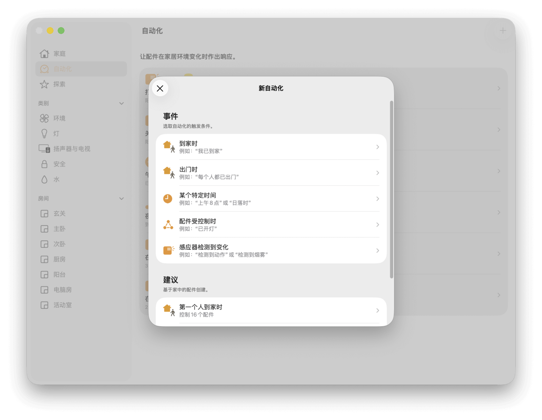
Task: Click the lock icon beside 安全
Action: (44, 164)
